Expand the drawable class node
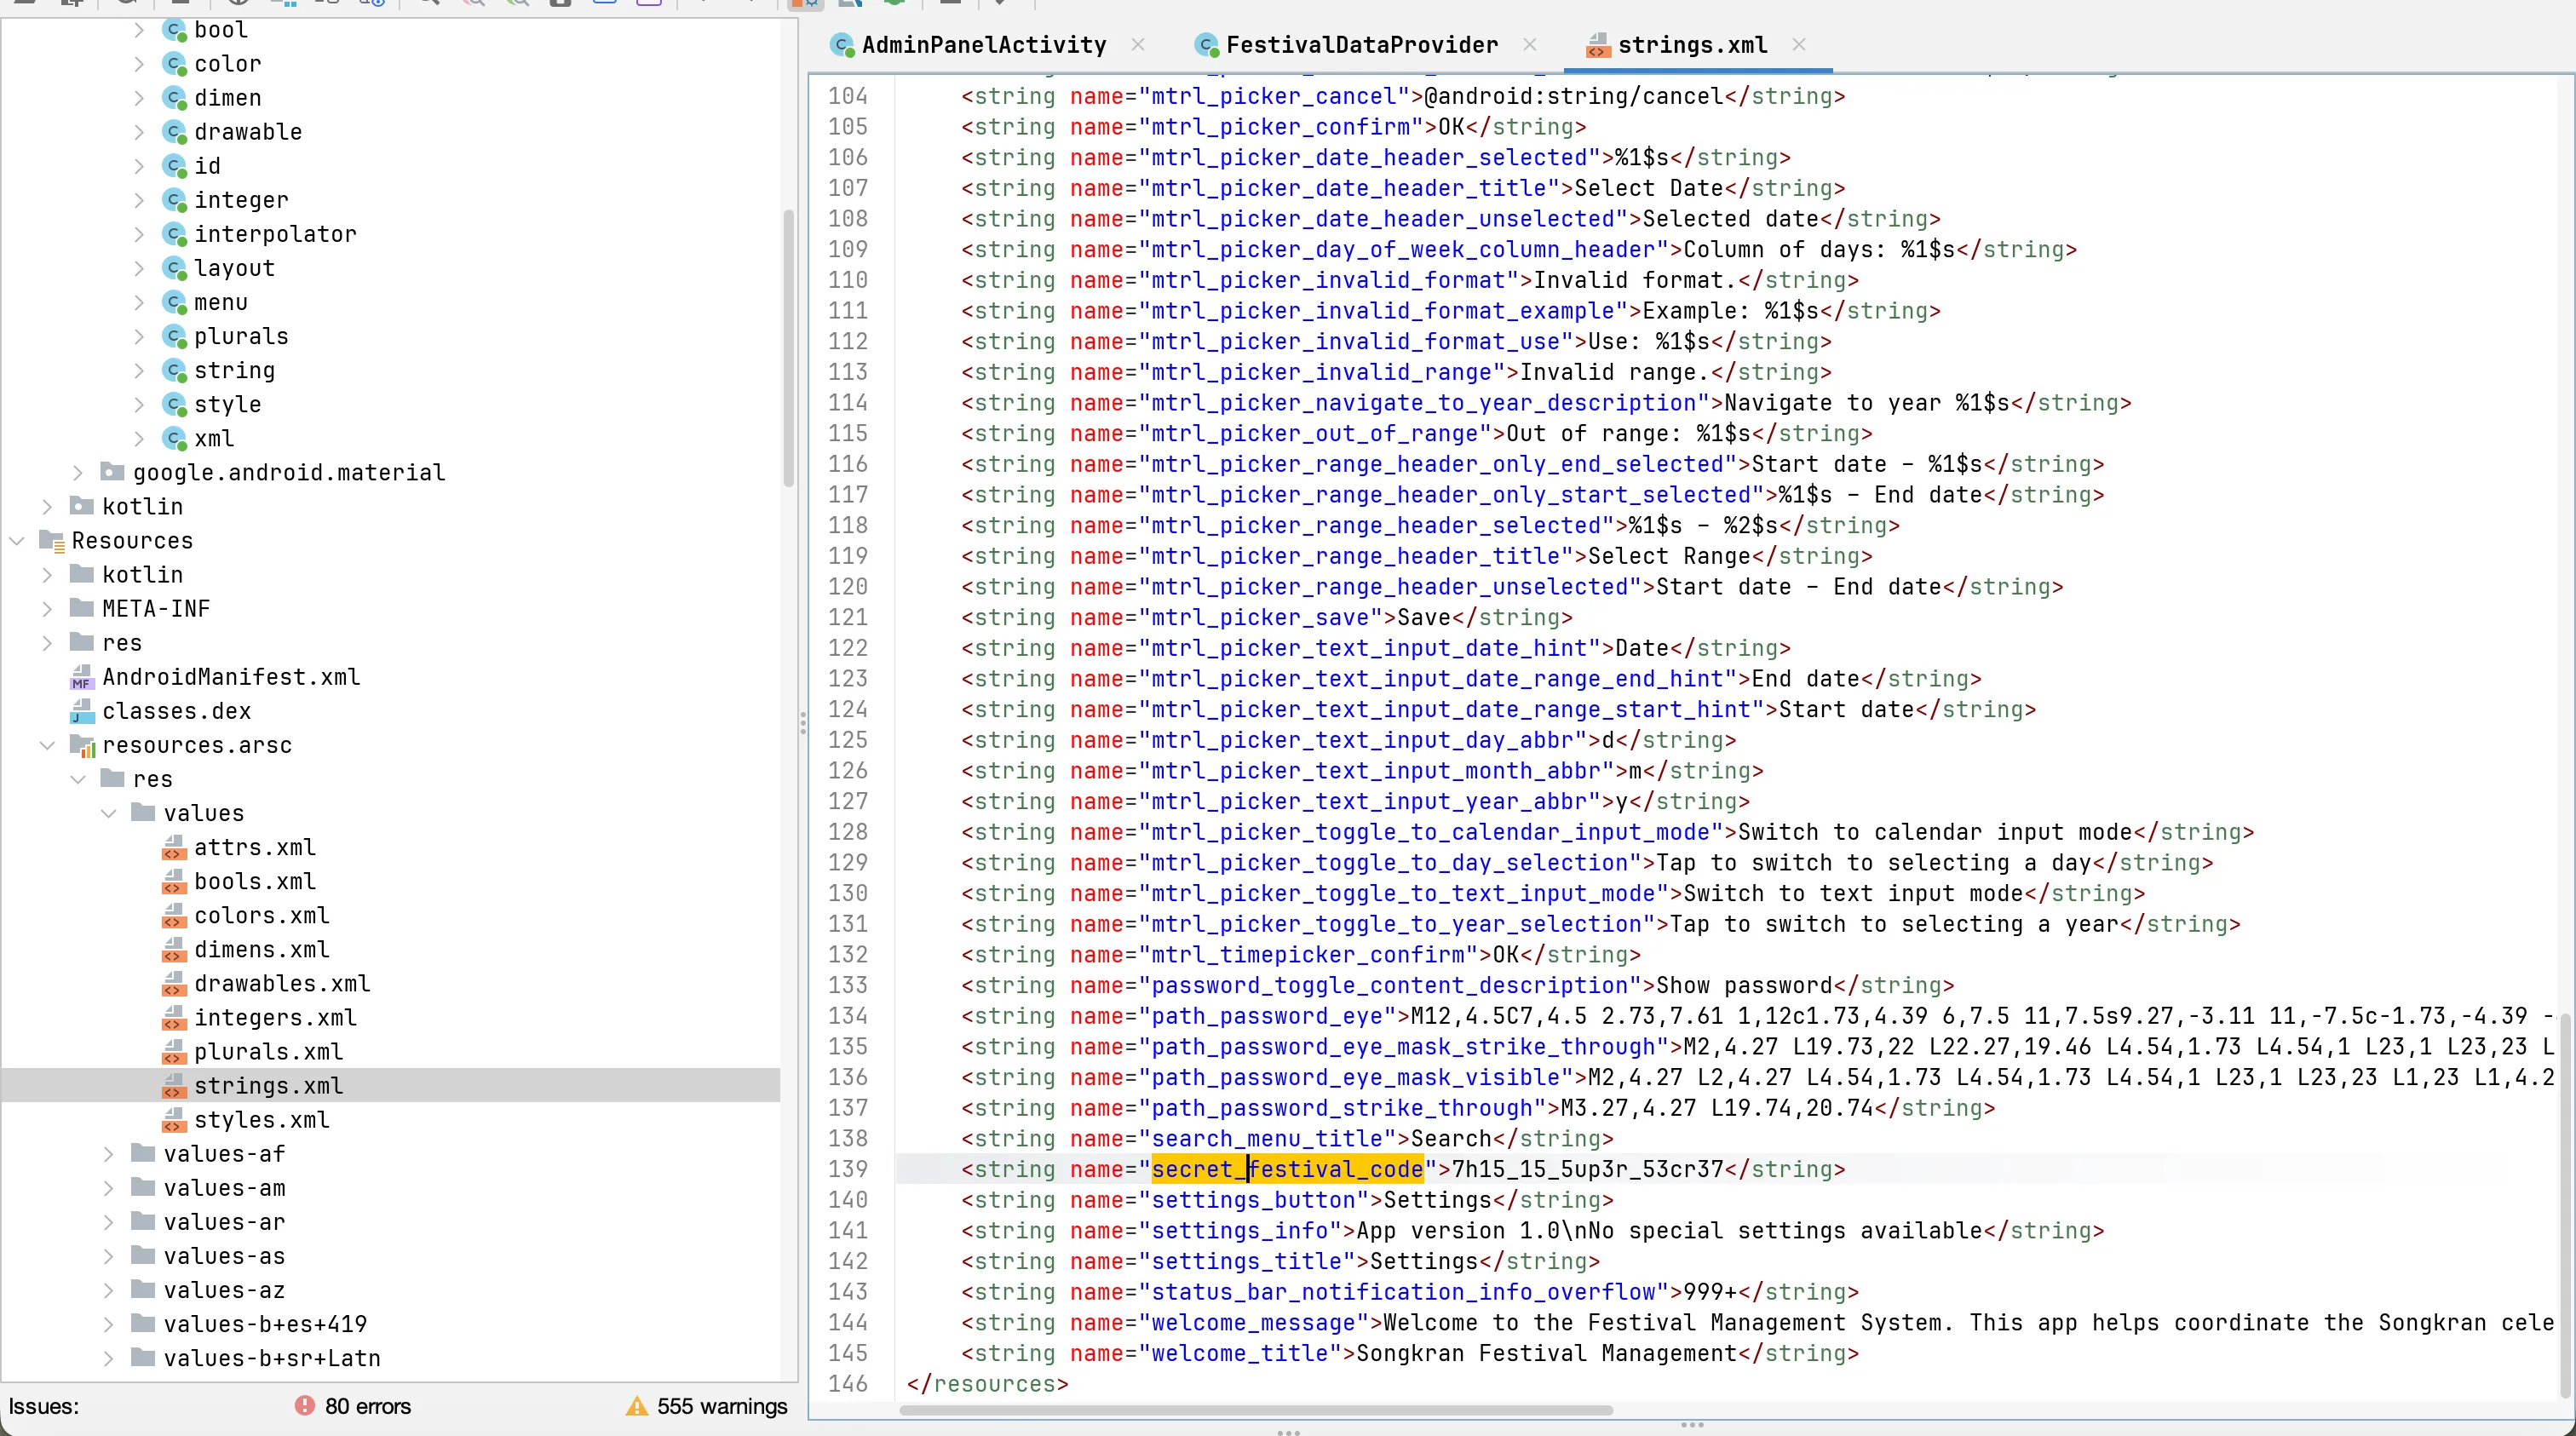Viewport: 2576px width, 1436px height. (x=139, y=132)
